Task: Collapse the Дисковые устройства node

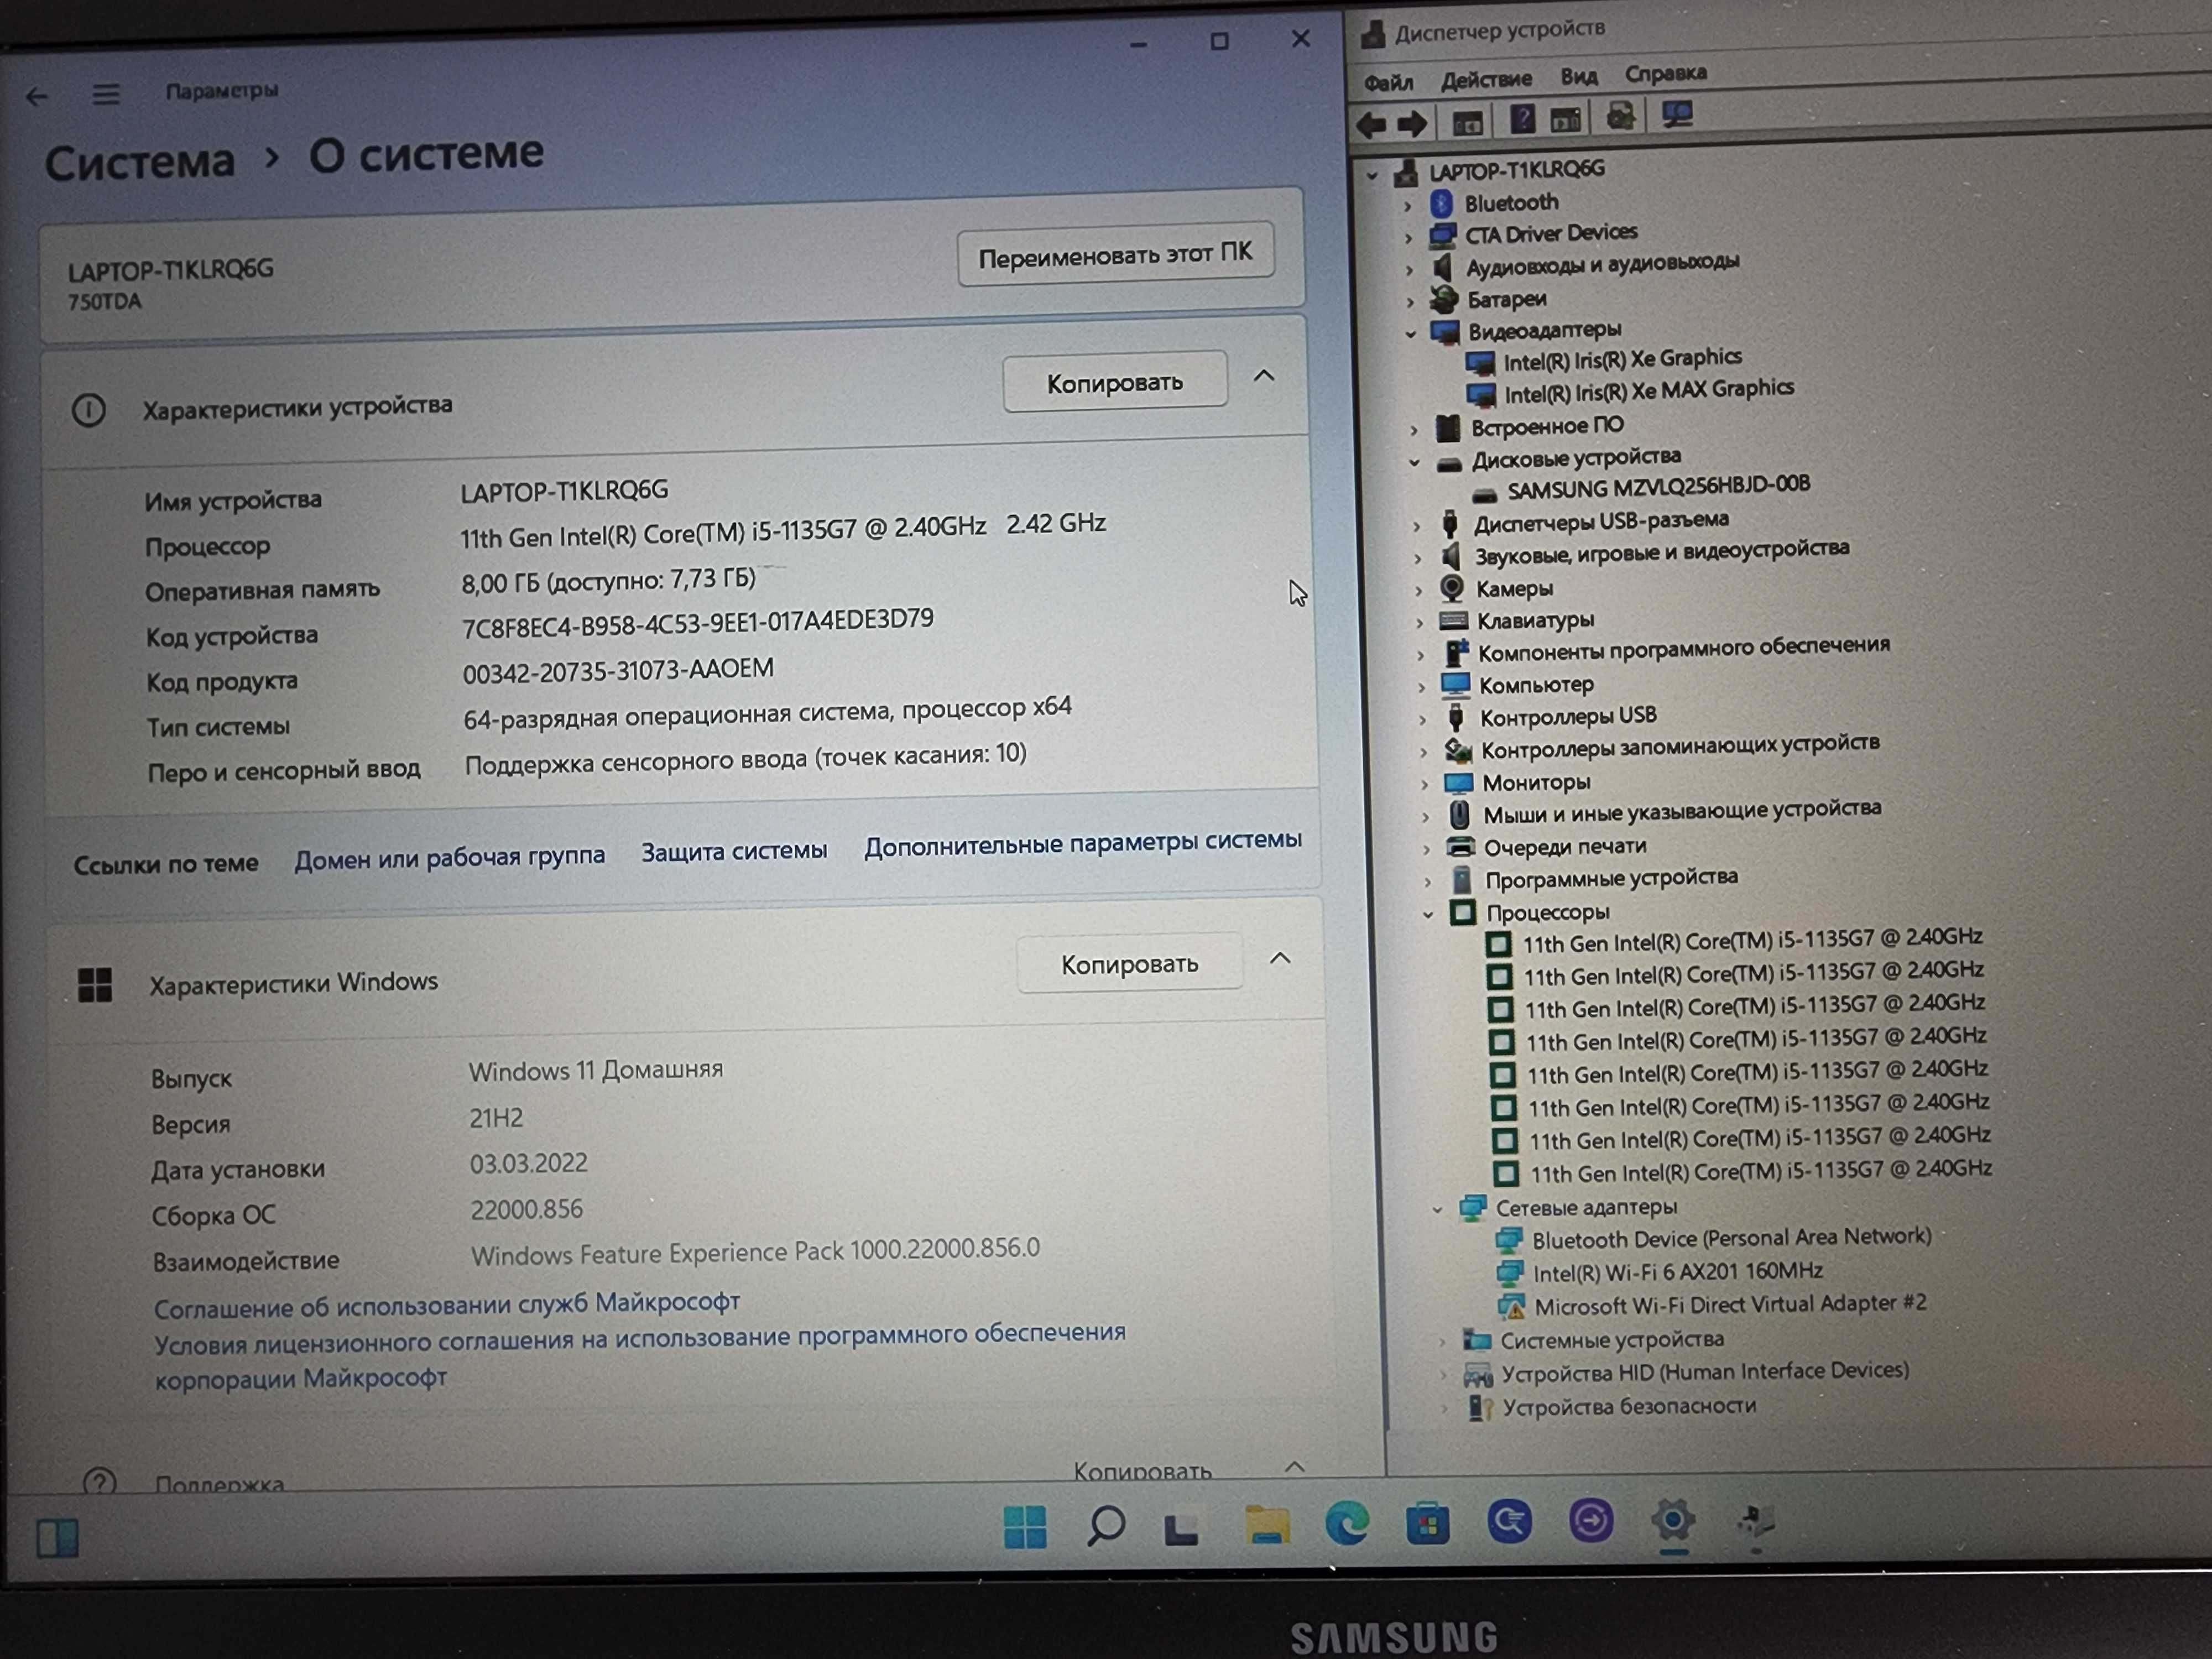Action: (1415, 463)
